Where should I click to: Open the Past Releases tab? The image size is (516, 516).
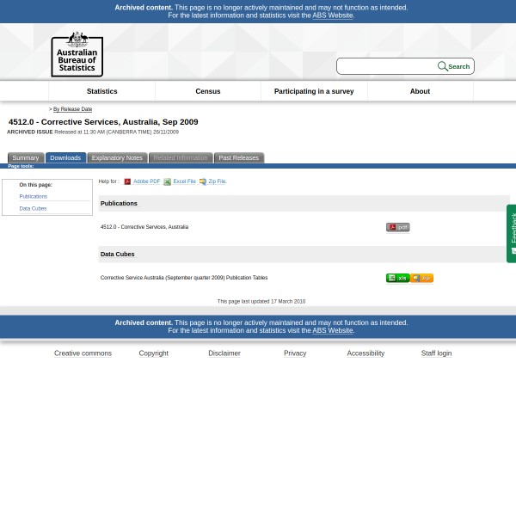click(x=238, y=157)
